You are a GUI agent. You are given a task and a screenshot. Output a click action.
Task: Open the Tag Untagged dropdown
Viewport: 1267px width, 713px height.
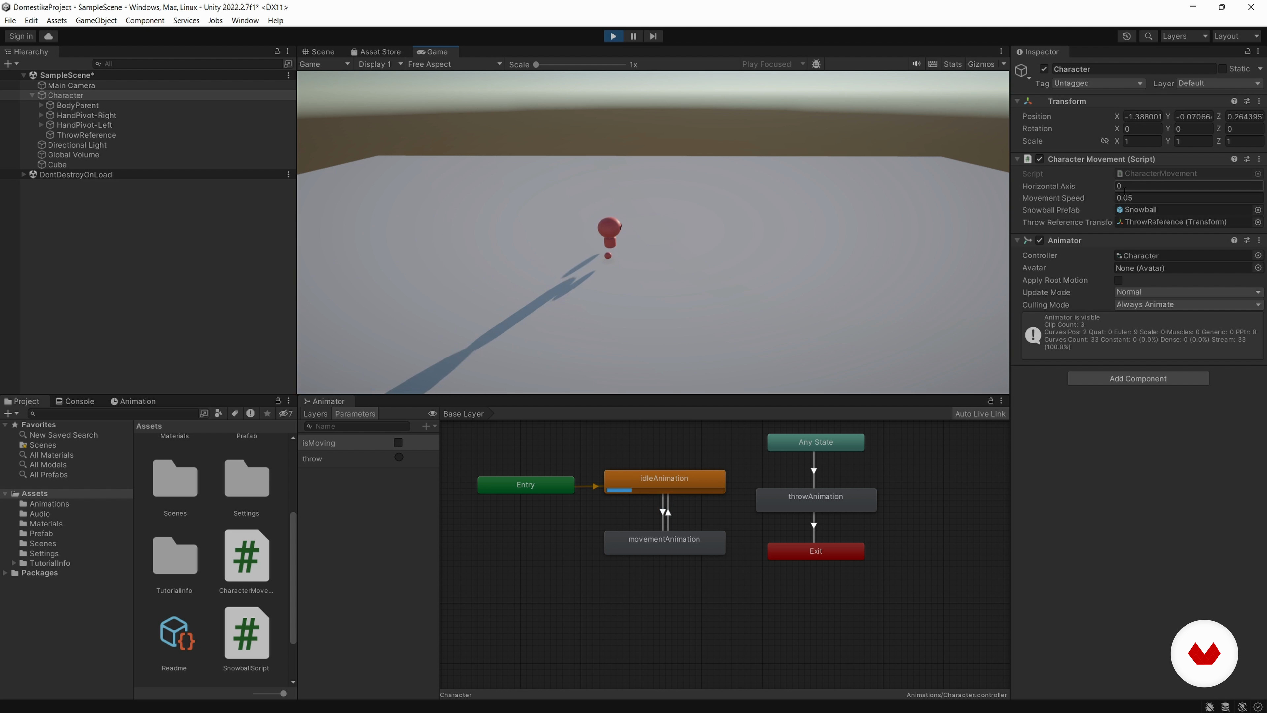click(x=1098, y=83)
